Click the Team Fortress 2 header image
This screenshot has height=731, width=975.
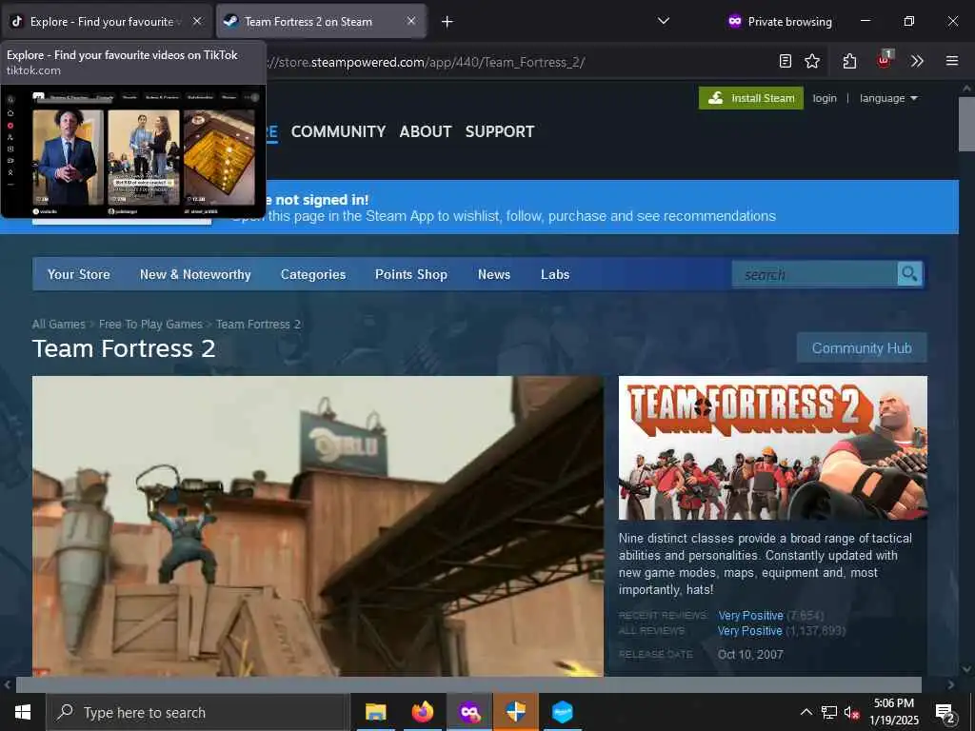773,447
